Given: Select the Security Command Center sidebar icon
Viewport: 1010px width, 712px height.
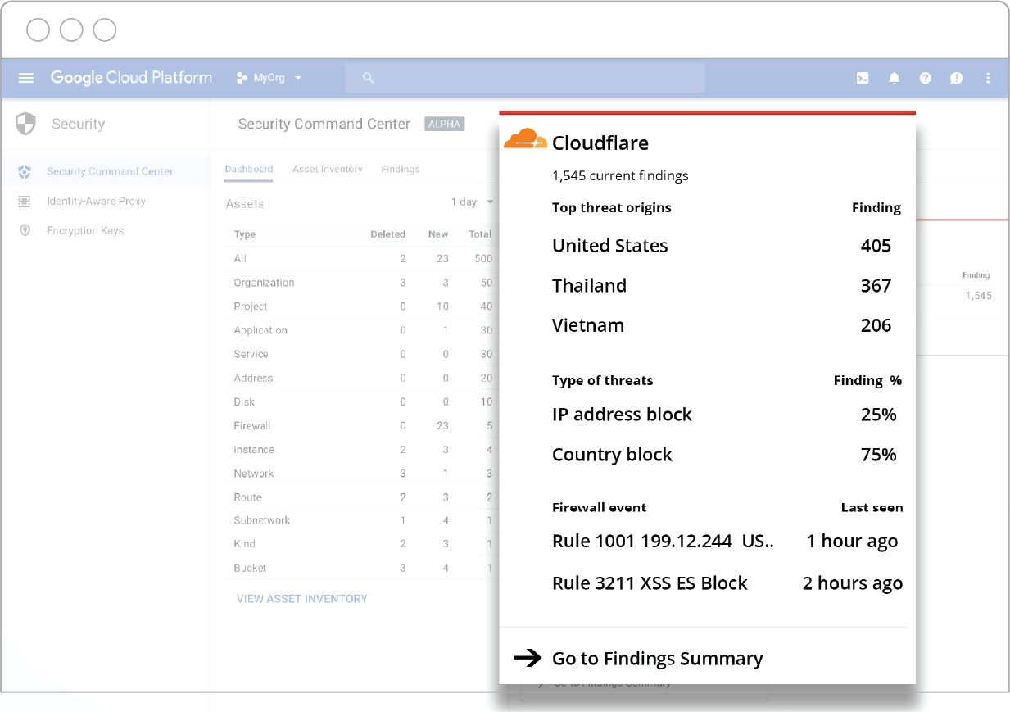Looking at the screenshot, I should click(24, 171).
